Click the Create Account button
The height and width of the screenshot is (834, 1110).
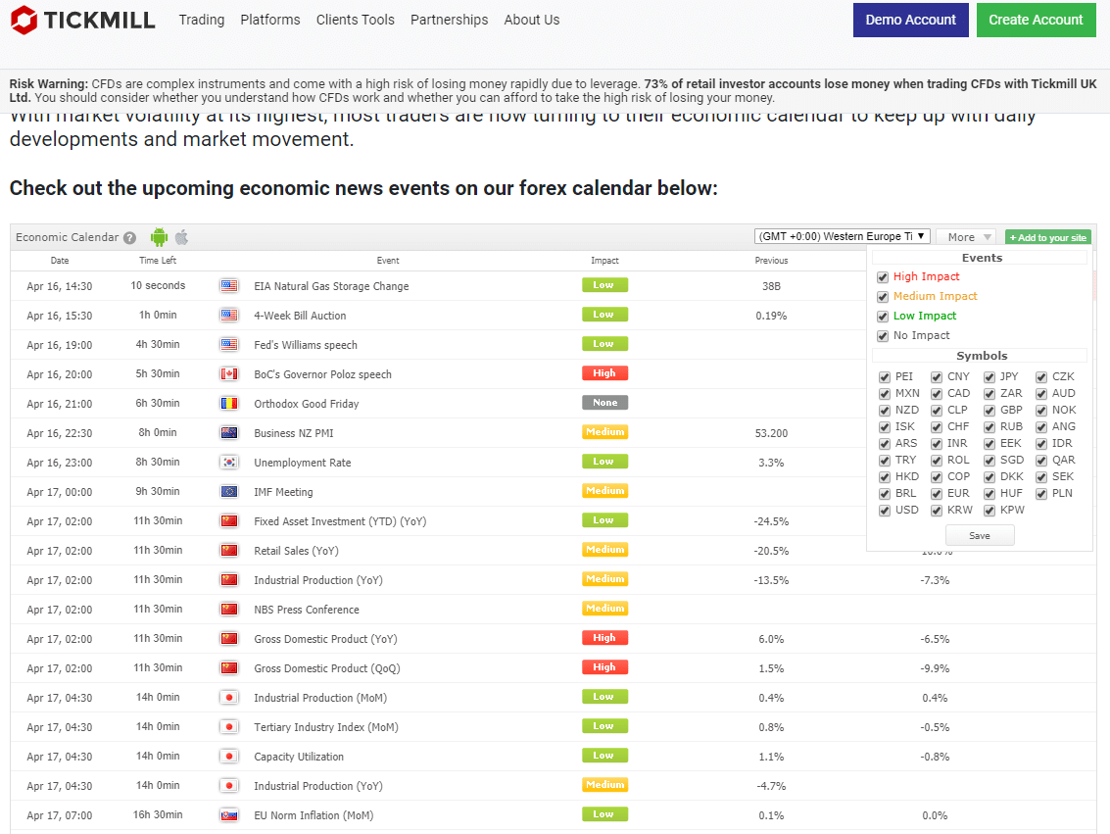coord(1036,20)
